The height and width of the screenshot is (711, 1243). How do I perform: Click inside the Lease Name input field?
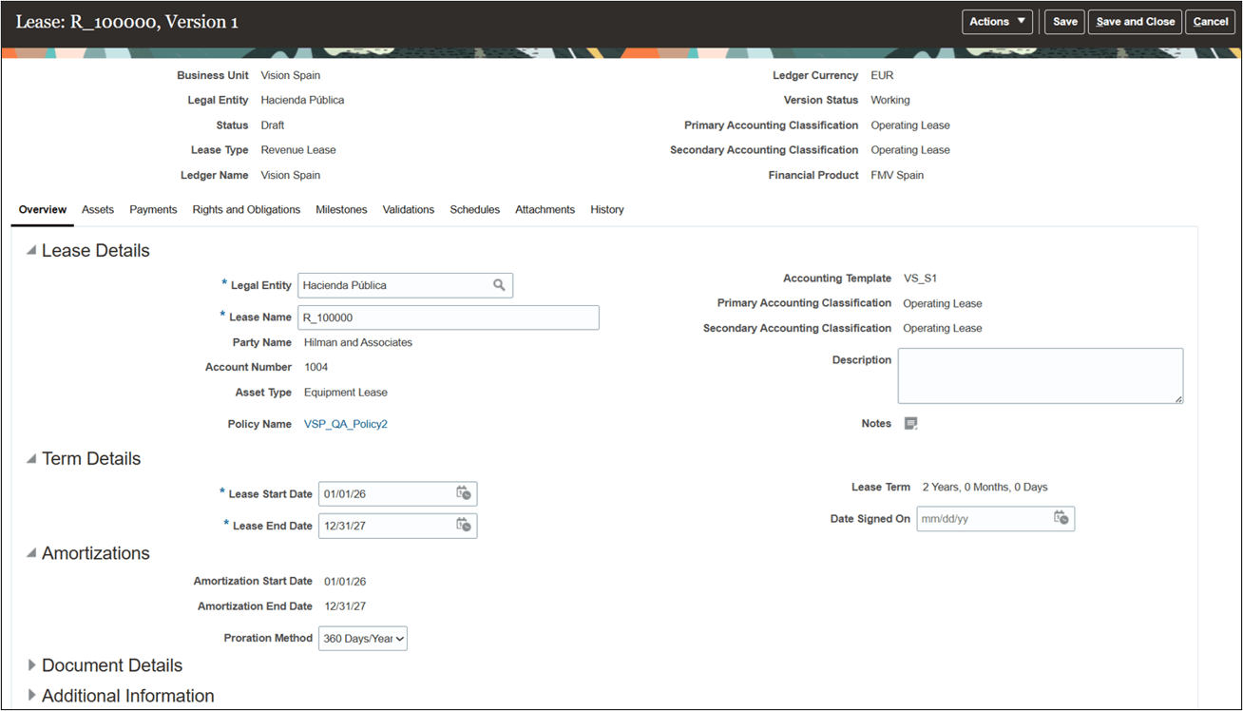tap(447, 317)
